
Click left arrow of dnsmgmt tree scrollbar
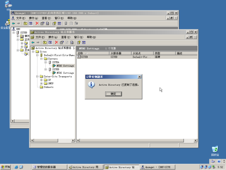[x=13, y=121]
